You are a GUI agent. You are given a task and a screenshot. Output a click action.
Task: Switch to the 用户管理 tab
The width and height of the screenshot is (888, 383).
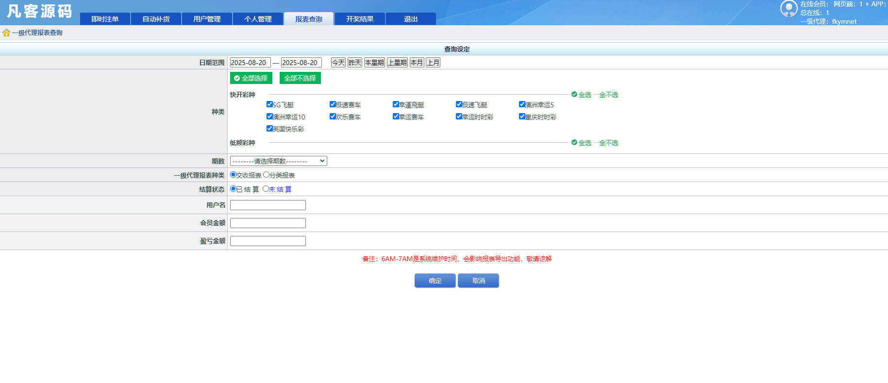point(207,19)
